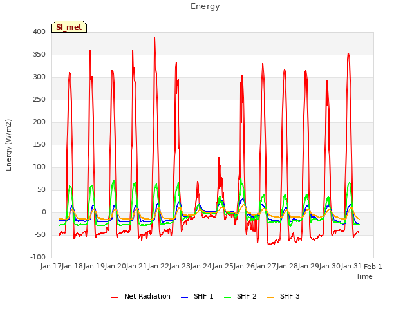Click the Jan 18 x-axis label
Screen dimensions: 412x309
pyautogui.click(x=73, y=267)
